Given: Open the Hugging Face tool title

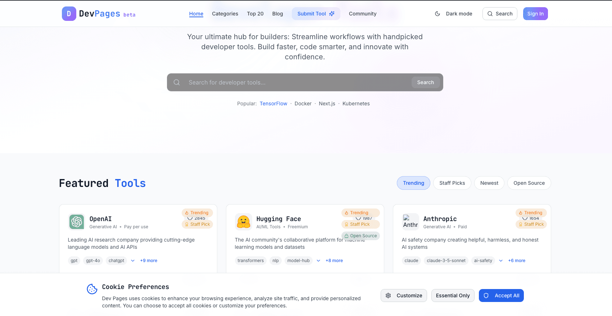Looking at the screenshot, I should pyautogui.click(x=279, y=219).
